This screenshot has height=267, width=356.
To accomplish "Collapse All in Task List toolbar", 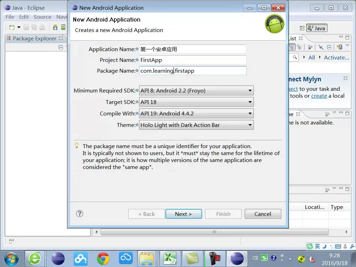I will [329, 47].
